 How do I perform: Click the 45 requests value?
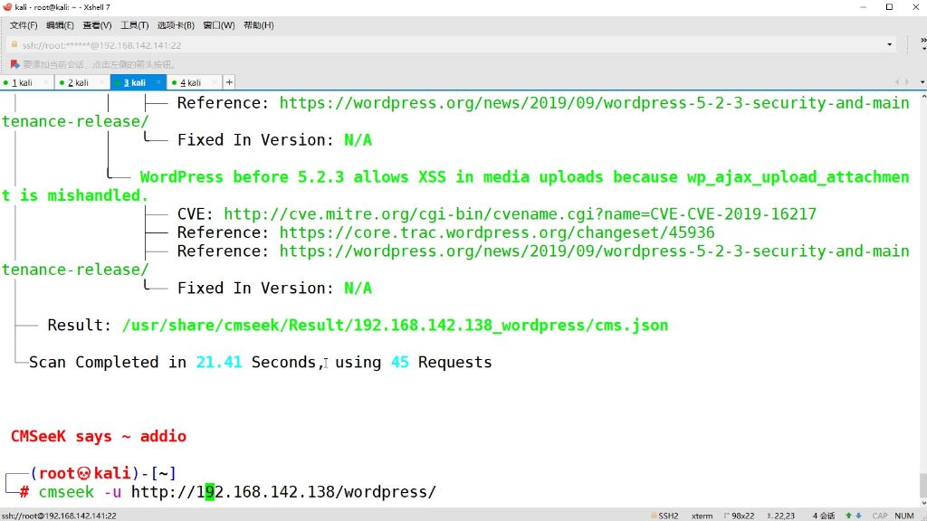pos(399,362)
